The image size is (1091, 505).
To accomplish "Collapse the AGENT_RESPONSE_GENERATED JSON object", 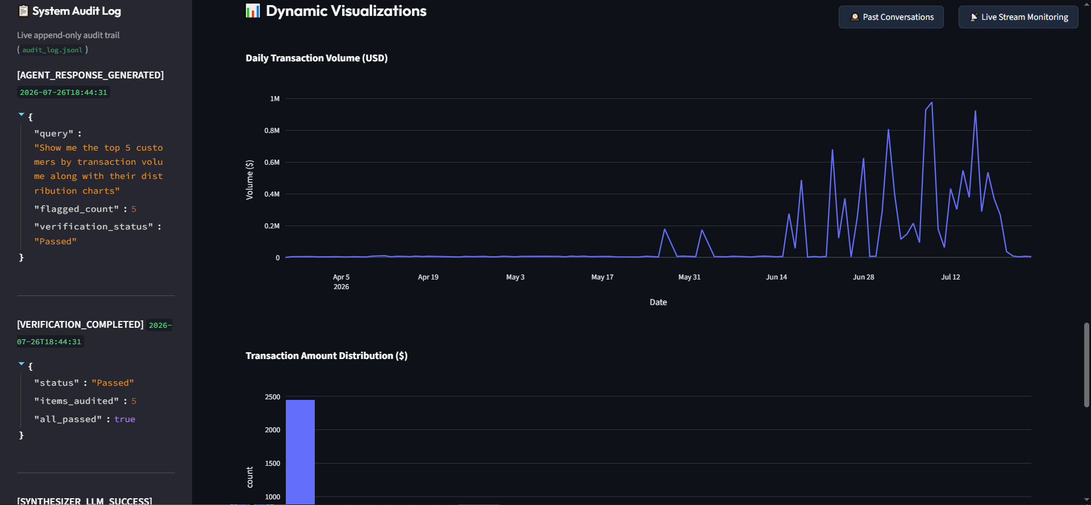I will point(22,115).
